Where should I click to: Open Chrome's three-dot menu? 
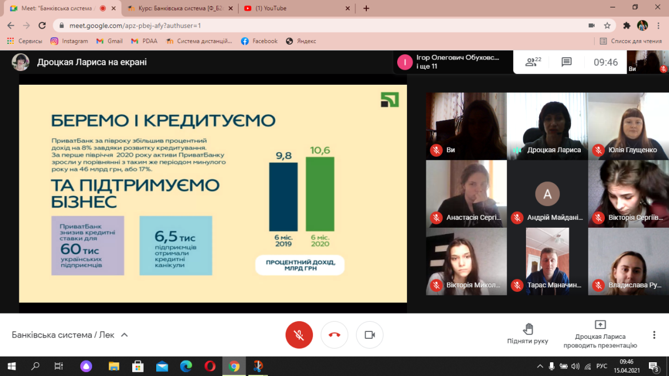658,26
